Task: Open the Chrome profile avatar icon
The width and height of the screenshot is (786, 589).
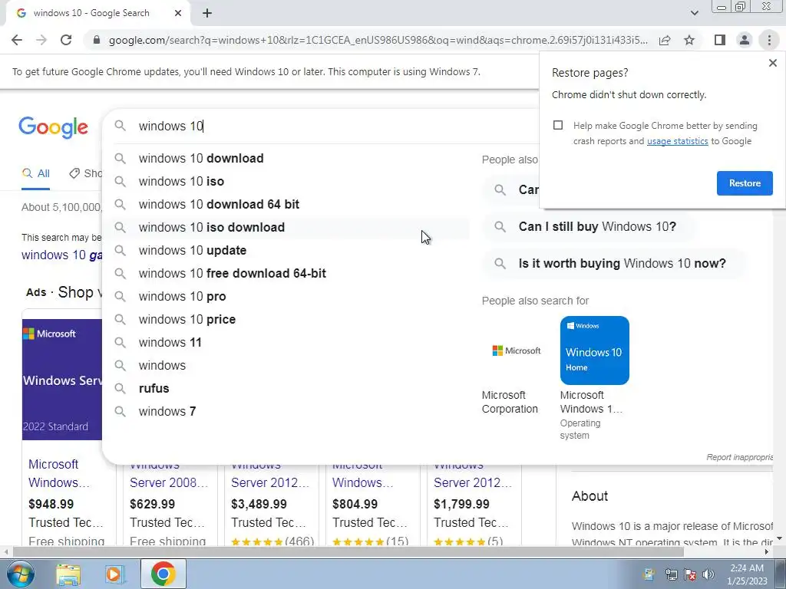Action: point(745,40)
